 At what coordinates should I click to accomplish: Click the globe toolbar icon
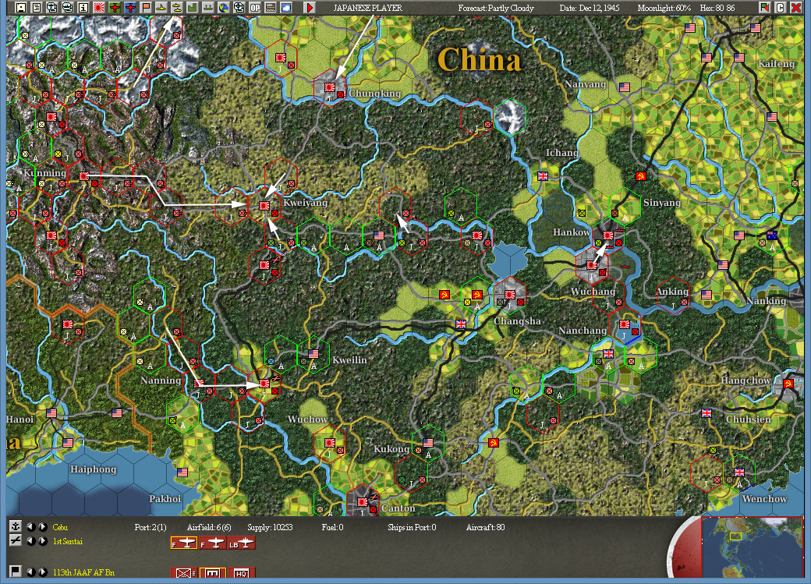pos(224,8)
